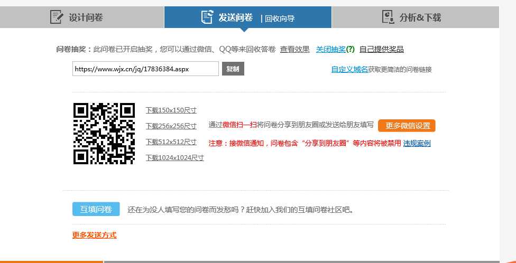The image size is (516, 263).
Task: Open the 回收向导 link
Action: click(x=279, y=18)
